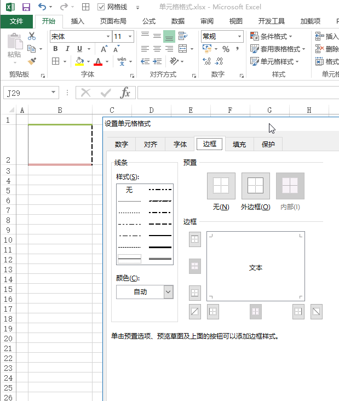
Task: Click the 文件 file button
Action: click(x=16, y=21)
